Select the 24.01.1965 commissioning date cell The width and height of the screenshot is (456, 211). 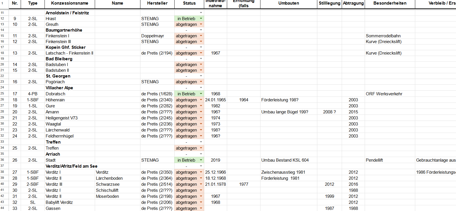215,100
